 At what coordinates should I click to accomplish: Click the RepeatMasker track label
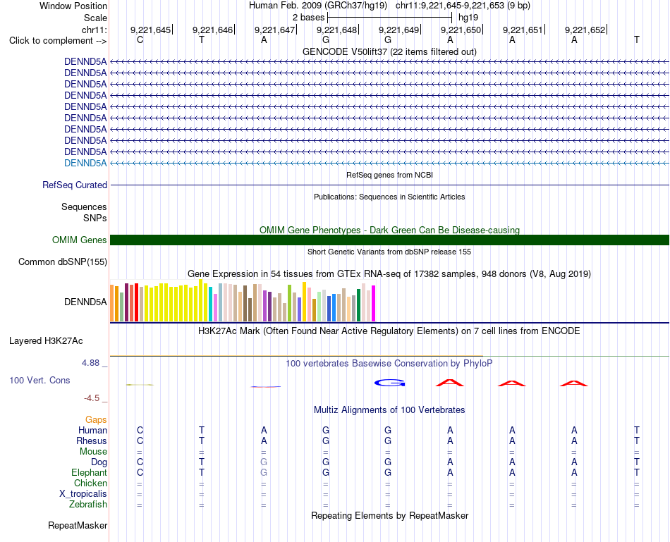pyautogui.click(x=78, y=525)
